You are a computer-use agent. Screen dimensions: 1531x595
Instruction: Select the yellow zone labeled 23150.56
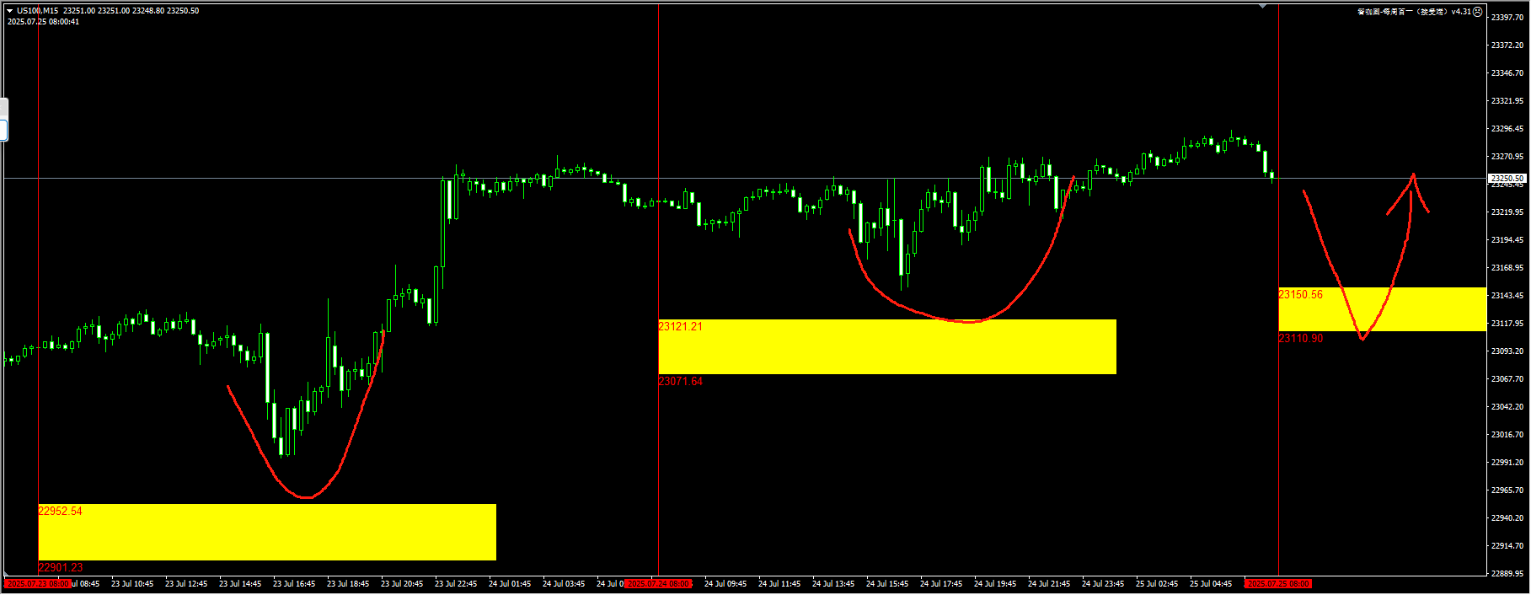[1382, 309]
